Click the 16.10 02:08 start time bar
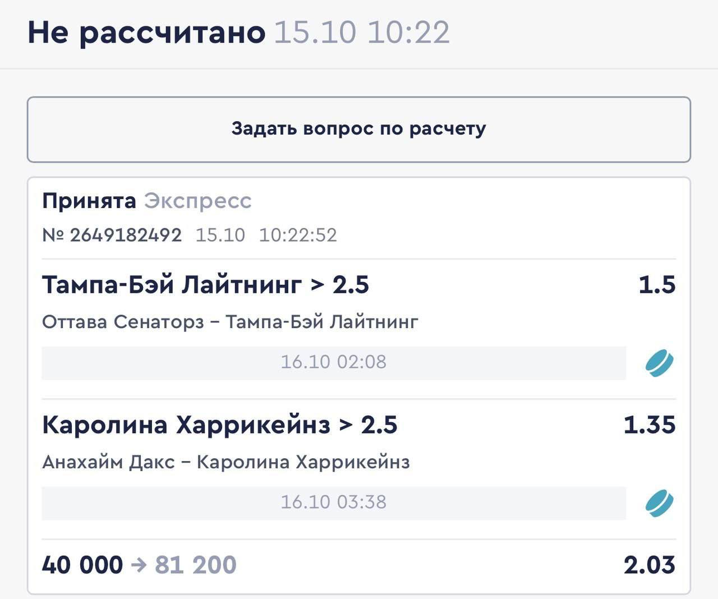 (x=333, y=362)
